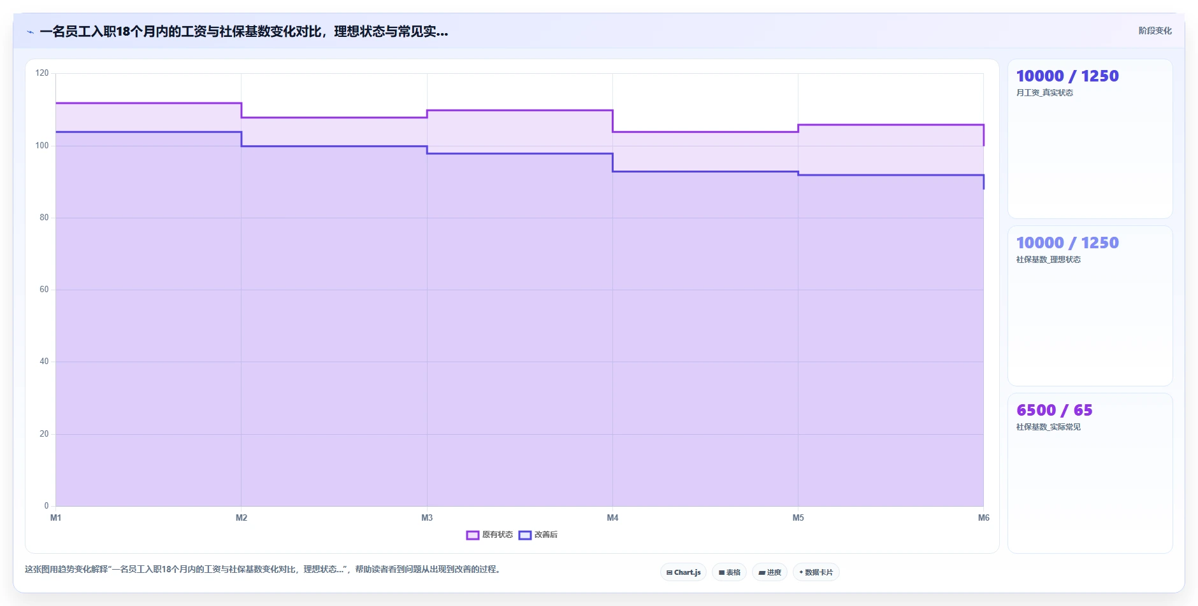Toggle the 原有状态 legend color box
Screen dimensions: 1198x606
pos(472,535)
